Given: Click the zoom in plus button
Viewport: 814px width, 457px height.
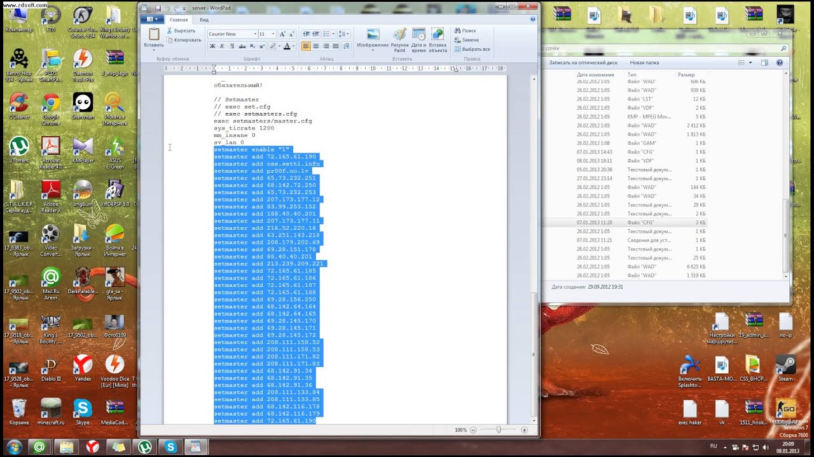Looking at the screenshot, I should (524, 430).
